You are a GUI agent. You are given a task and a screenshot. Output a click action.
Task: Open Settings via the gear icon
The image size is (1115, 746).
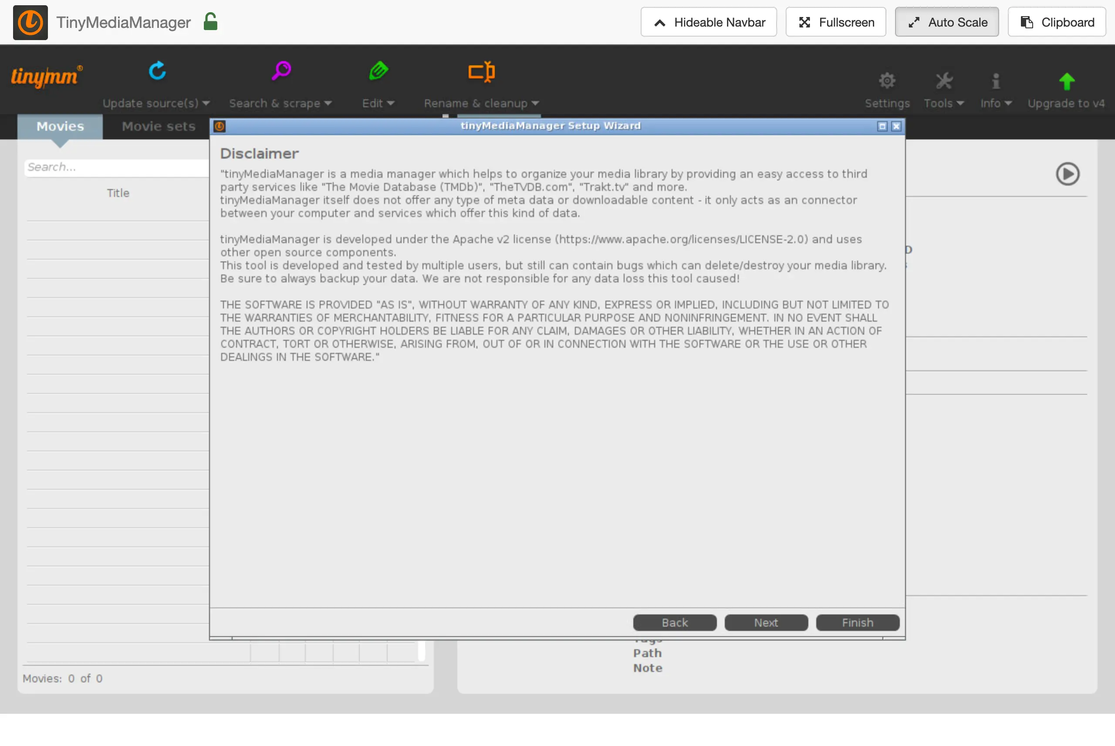point(887,81)
